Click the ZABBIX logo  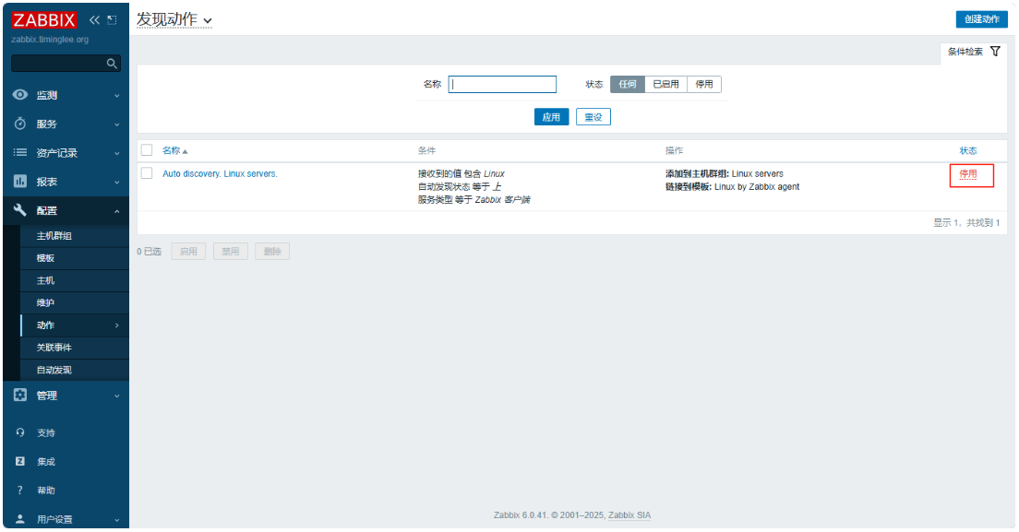click(x=43, y=20)
